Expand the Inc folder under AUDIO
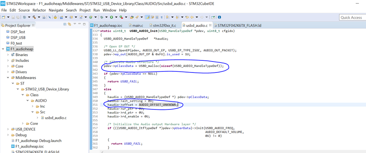 pyautogui.click(x=33, y=107)
